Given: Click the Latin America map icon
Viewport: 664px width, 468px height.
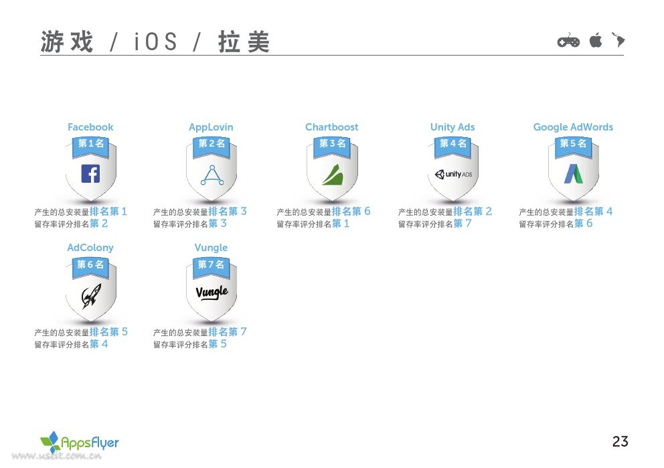Looking at the screenshot, I should (618, 40).
